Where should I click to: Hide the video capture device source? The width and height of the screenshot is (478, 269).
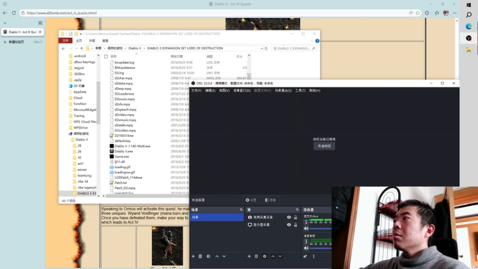point(289,217)
